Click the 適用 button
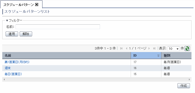The height and width of the screenshot is (93, 195). [x=12, y=34]
